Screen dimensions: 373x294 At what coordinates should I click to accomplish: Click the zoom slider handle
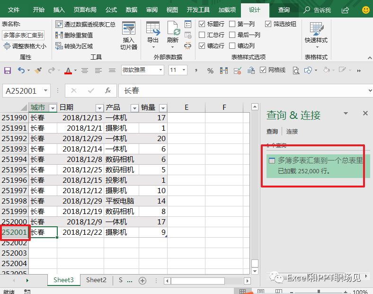pyautogui.click(x=319, y=292)
